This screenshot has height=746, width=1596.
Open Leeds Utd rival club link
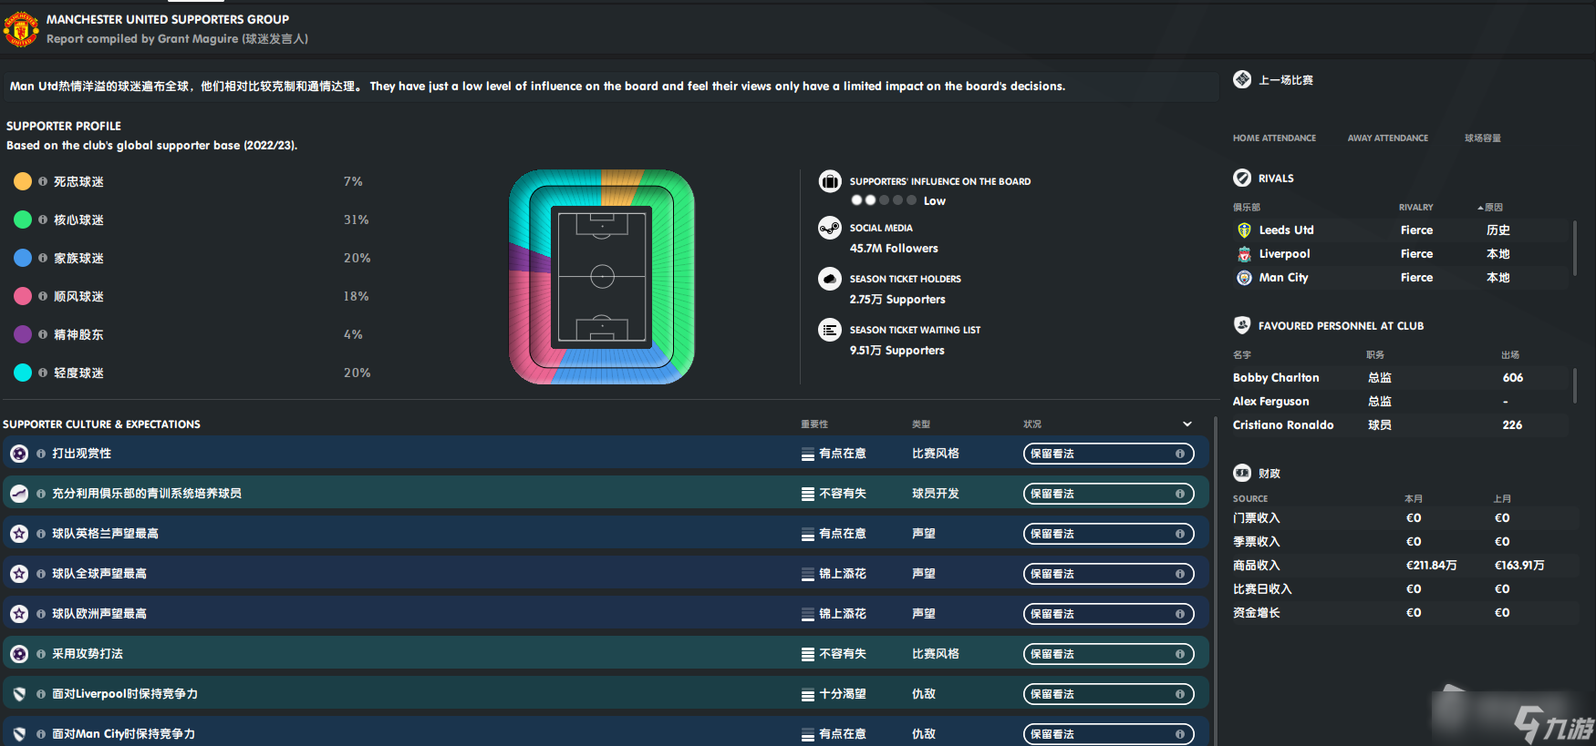click(x=1287, y=230)
